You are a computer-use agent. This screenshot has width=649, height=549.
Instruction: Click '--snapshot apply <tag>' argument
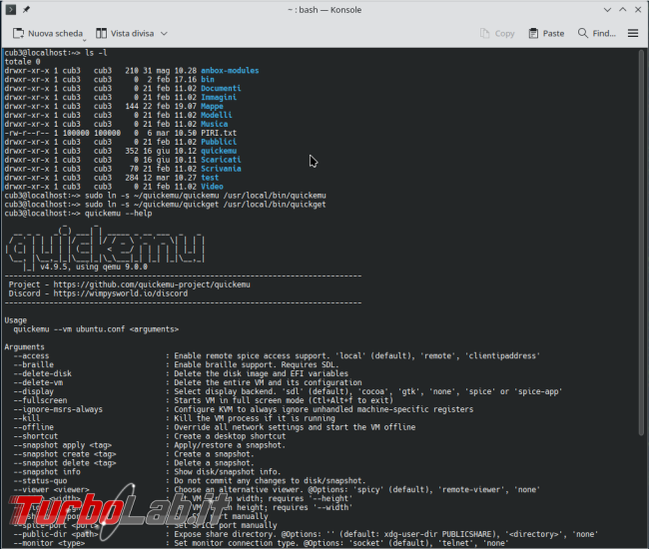pyautogui.click(x=63, y=445)
